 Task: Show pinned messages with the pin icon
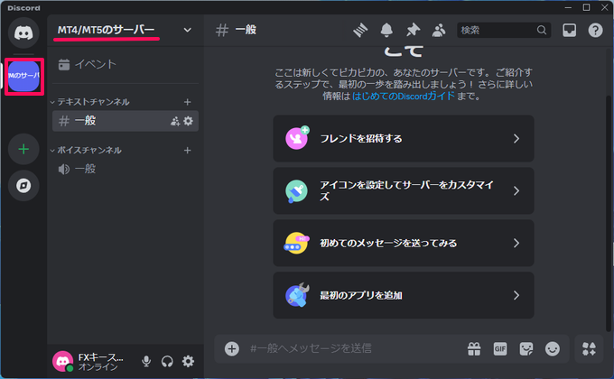414,30
